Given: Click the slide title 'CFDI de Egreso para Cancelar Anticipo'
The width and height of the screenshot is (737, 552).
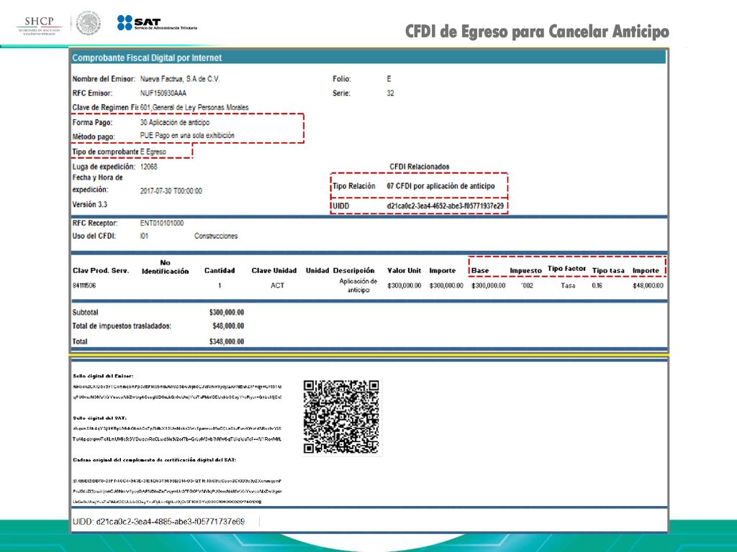Looking at the screenshot, I should click(x=537, y=32).
